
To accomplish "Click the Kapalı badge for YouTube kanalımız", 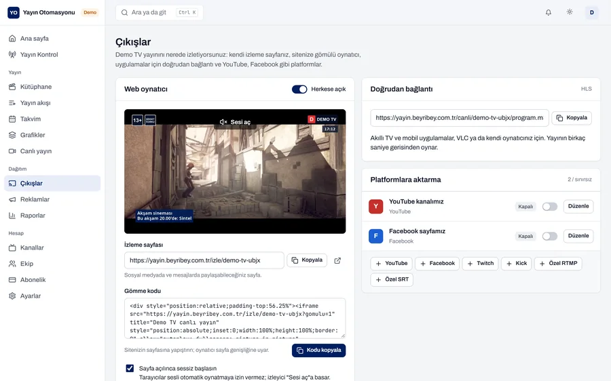I will [525, 207].
